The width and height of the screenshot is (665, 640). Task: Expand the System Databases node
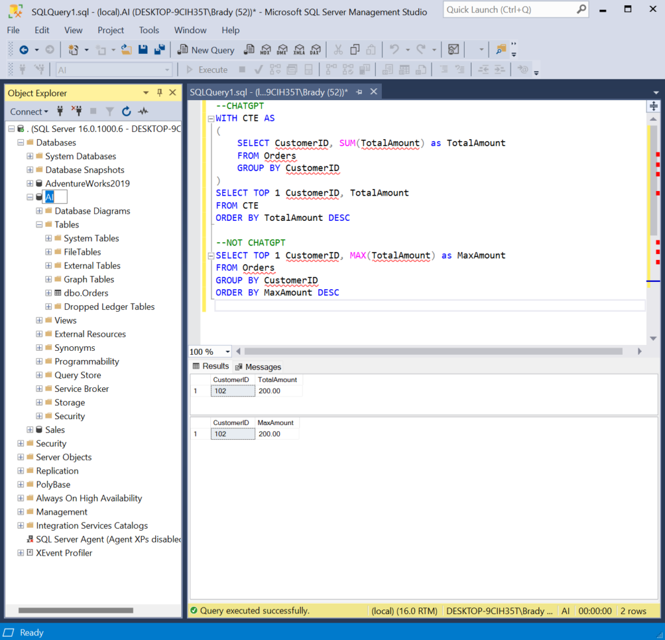[x=30, y=156]
